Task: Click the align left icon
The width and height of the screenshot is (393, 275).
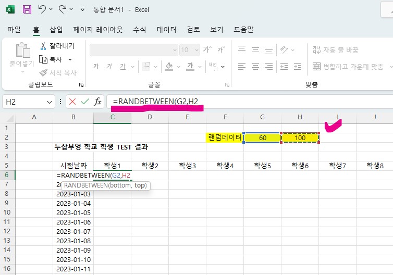Action: [242, 66]
